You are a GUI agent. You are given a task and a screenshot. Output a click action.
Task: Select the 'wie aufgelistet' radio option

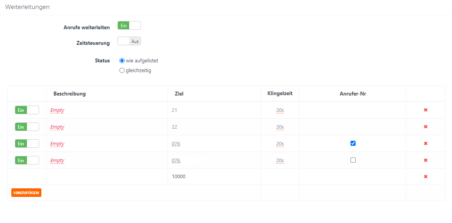(122, 61)
